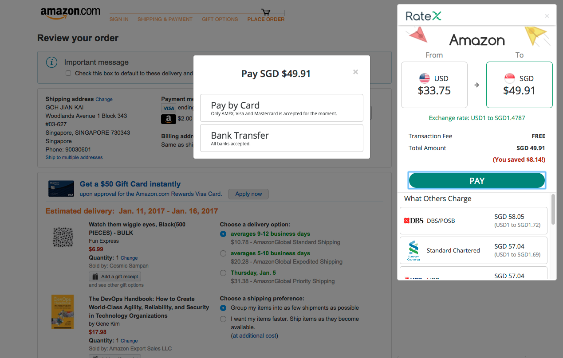
Task: Click the green PAY button
Action: [x=476, y=180]
